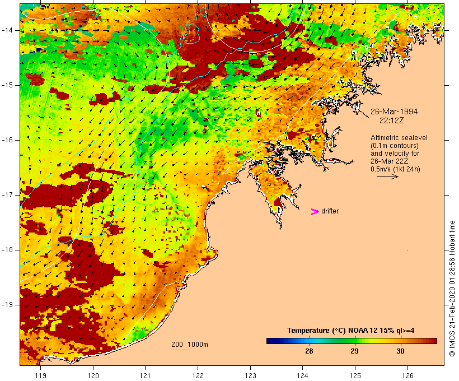Click the temperature color bar at 28

[309, 341]
